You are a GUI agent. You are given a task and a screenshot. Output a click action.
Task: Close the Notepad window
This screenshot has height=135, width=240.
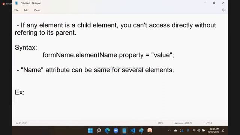coord(223,3)
